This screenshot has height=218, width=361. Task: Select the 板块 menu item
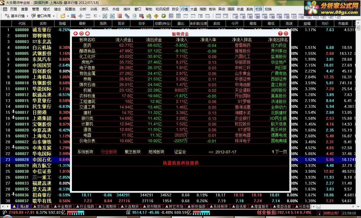click(212, 9)
